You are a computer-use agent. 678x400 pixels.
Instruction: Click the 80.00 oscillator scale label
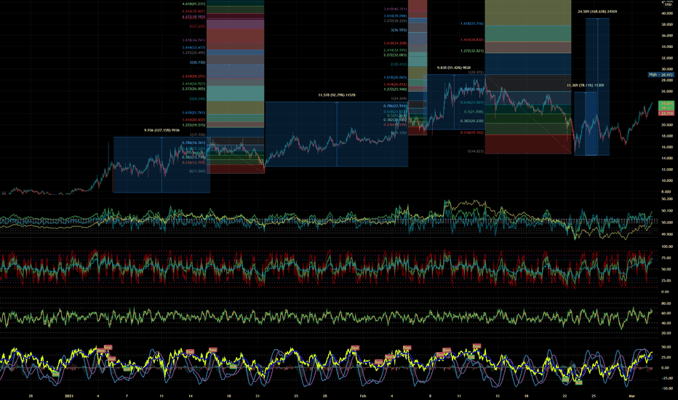point(667,303)
